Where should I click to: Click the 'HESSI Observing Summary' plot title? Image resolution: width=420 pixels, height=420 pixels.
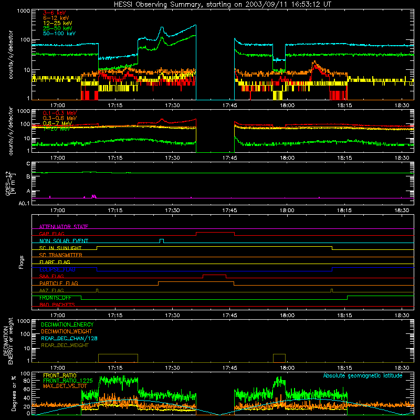pos(222,5)
